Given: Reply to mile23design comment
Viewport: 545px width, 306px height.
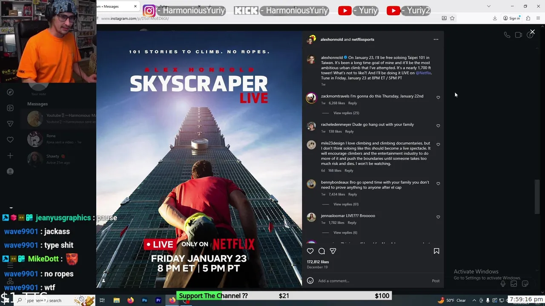Looking at the screenshot, I should click(x=349, y=171).
